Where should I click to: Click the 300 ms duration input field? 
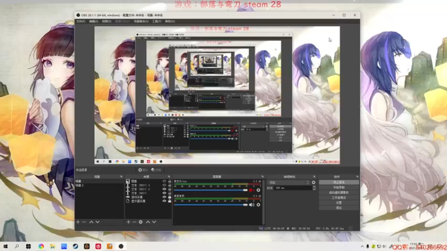point(293,188)
